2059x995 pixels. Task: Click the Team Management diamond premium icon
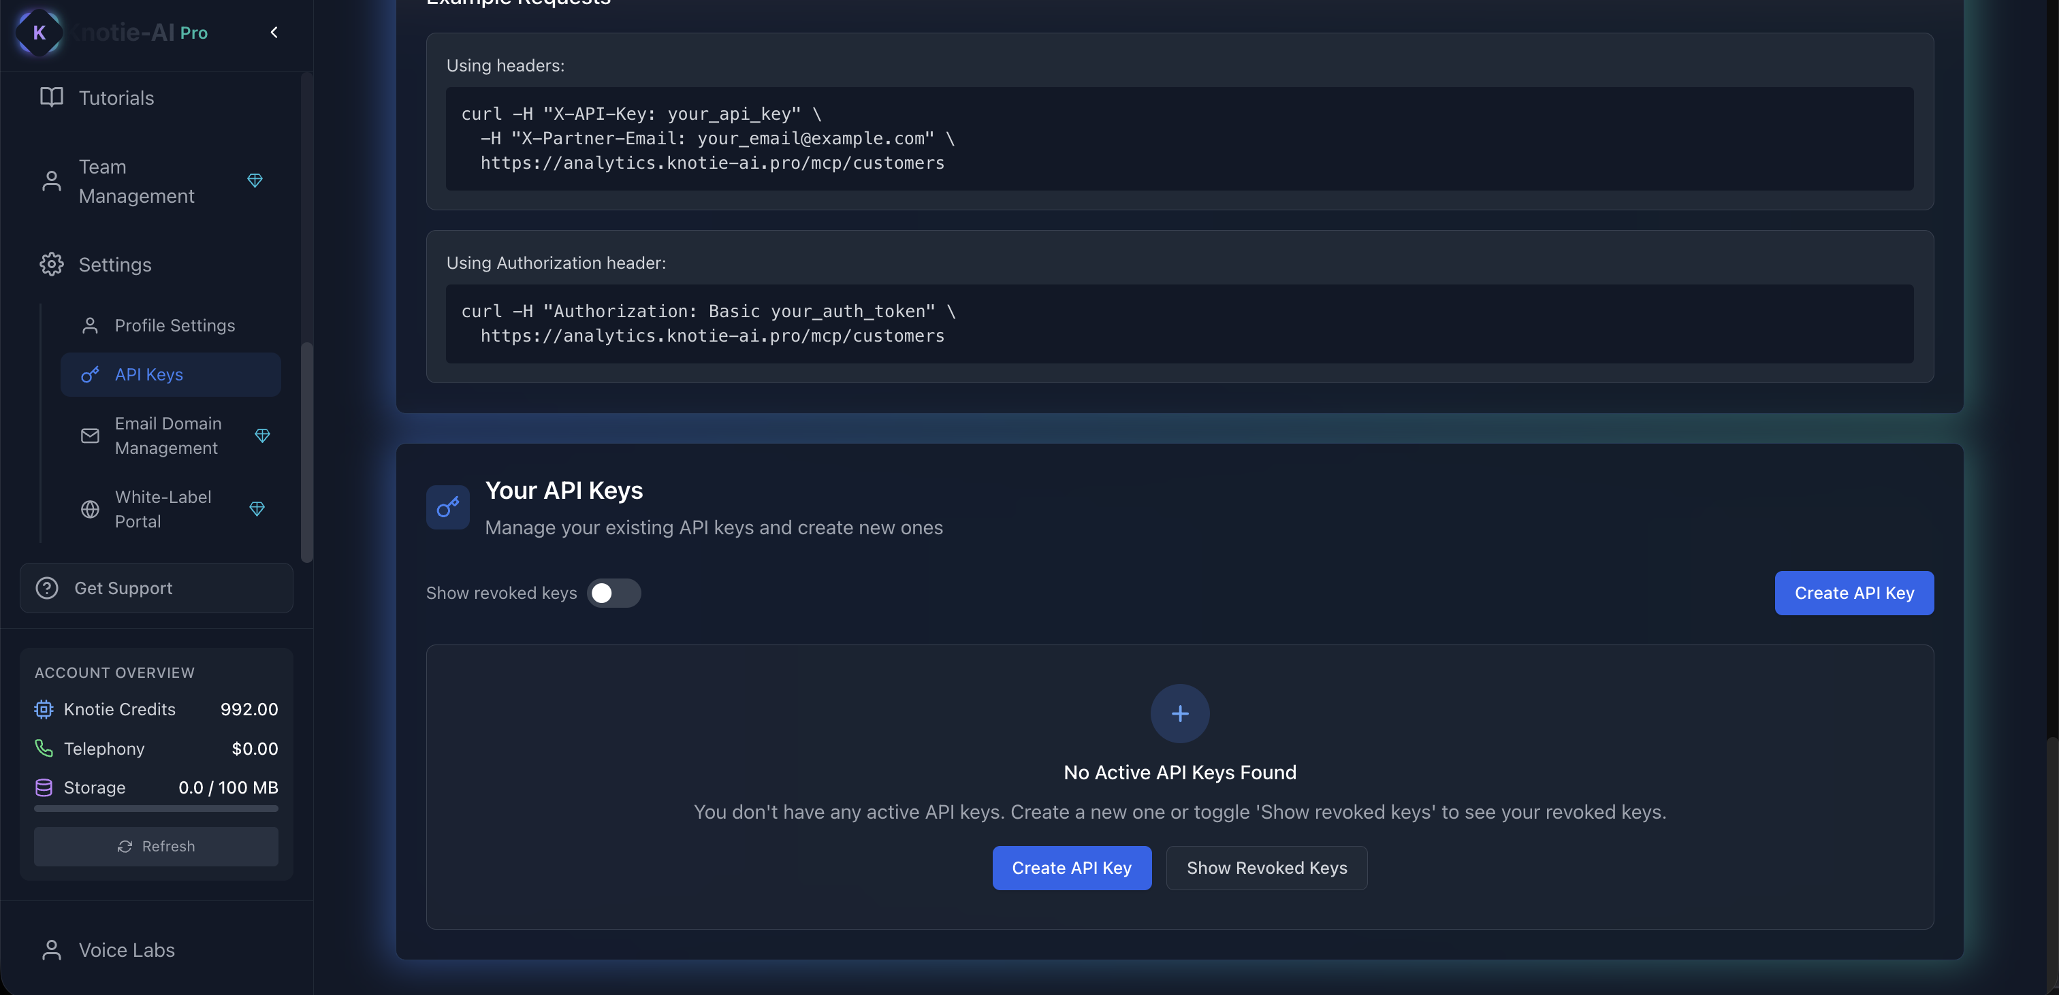(255, 180)
